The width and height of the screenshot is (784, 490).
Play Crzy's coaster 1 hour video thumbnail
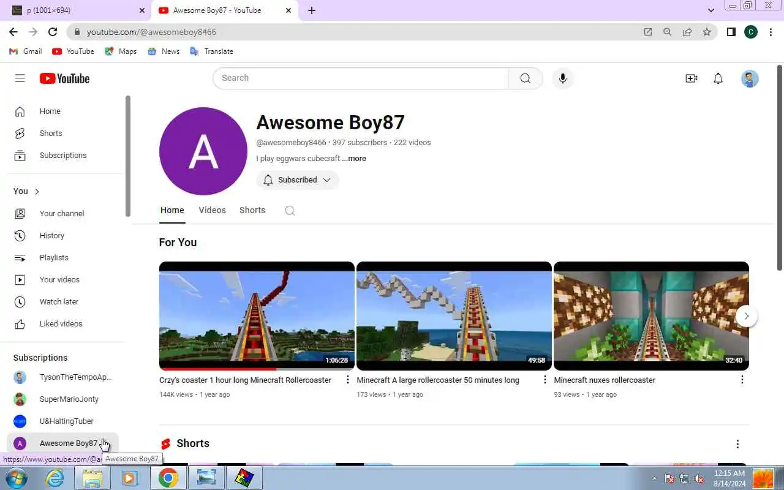coord(257,316)
